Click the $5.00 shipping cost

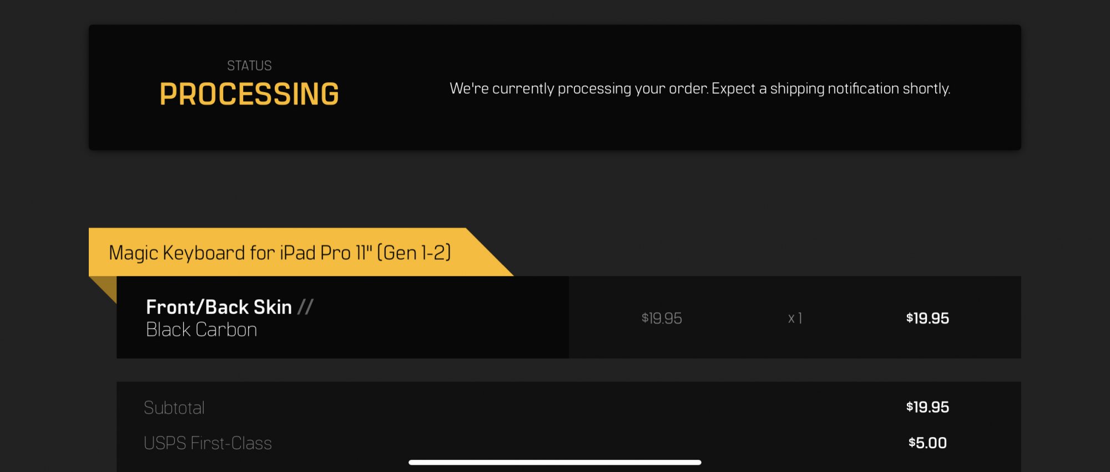tap(927, 443)
